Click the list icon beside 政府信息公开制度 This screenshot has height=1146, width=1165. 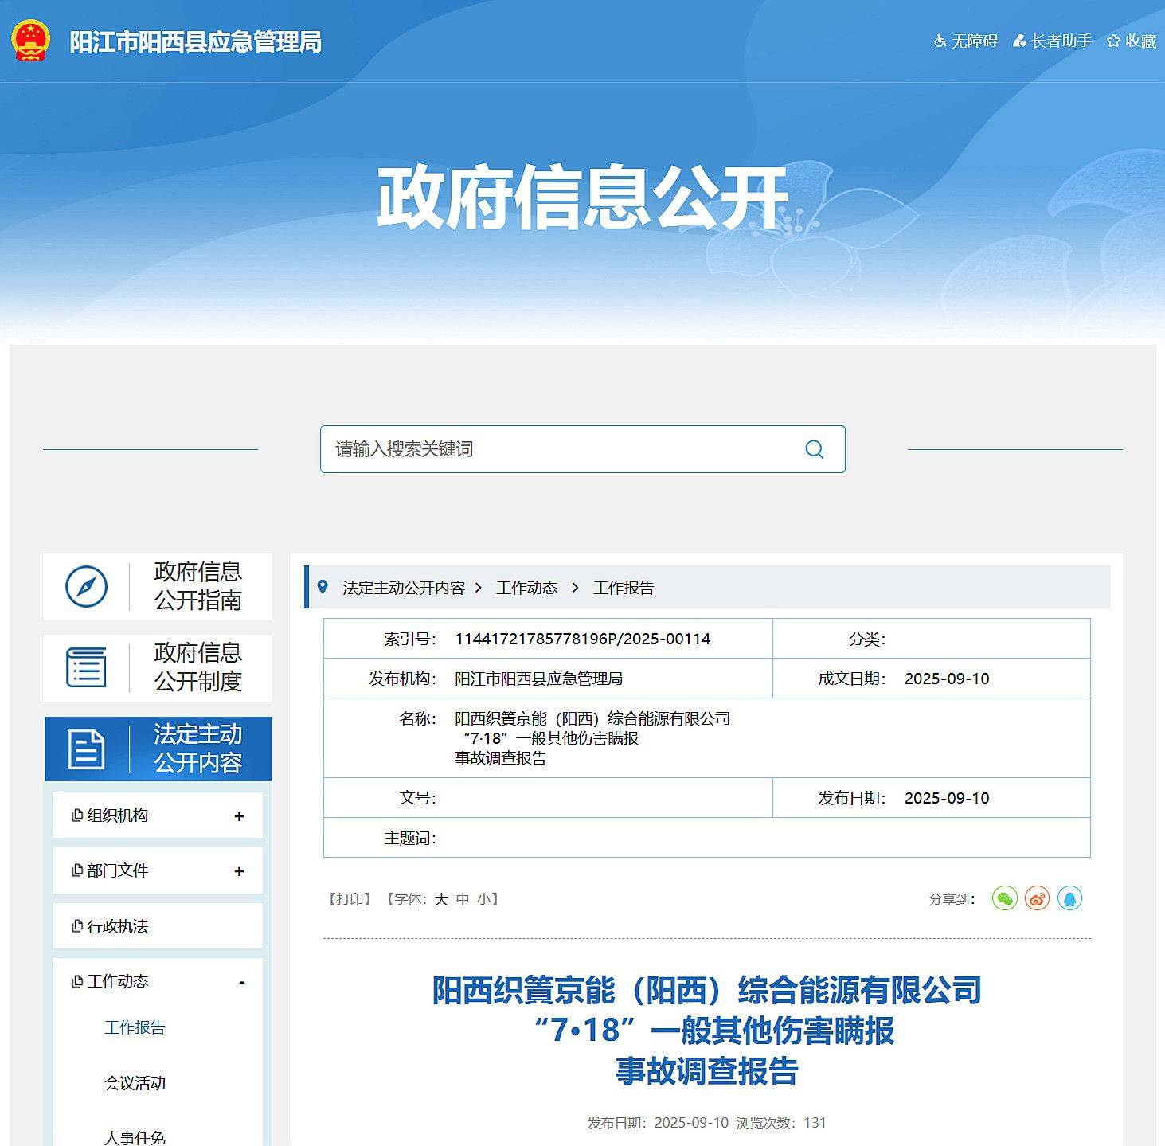click(85, 668)
